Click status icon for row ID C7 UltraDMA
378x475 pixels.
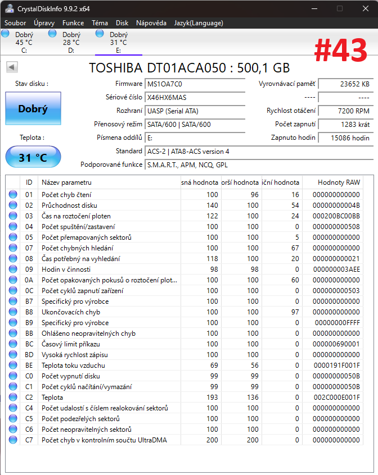pos(13,440)
